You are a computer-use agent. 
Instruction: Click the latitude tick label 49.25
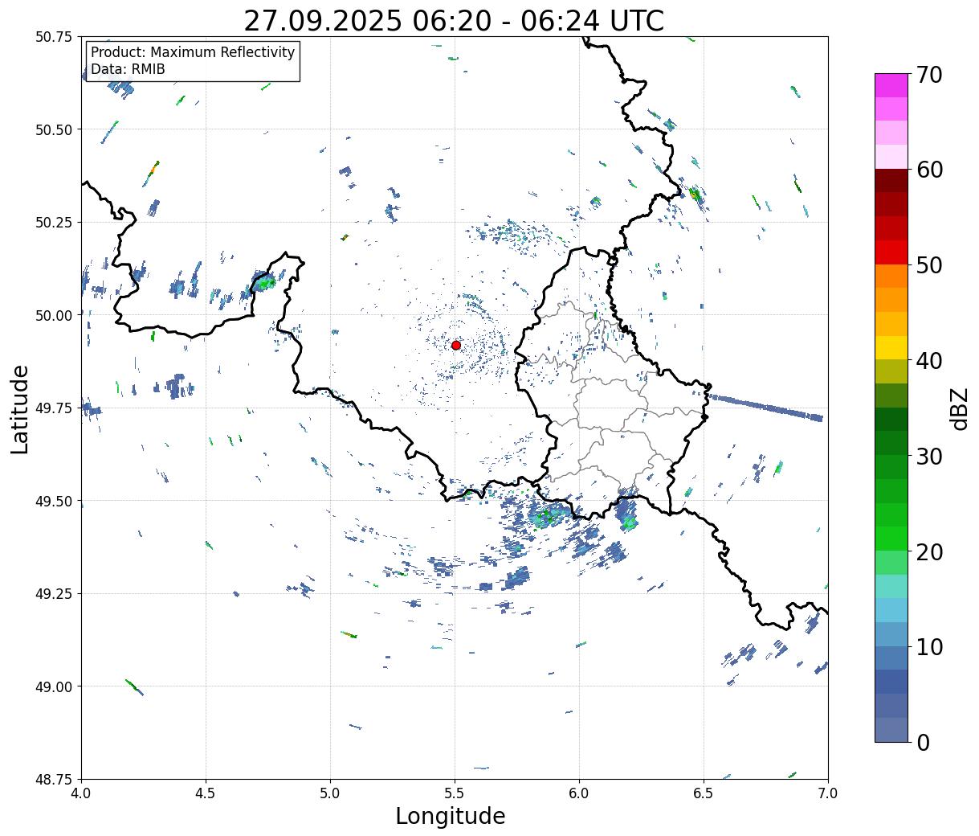(54, 594)
